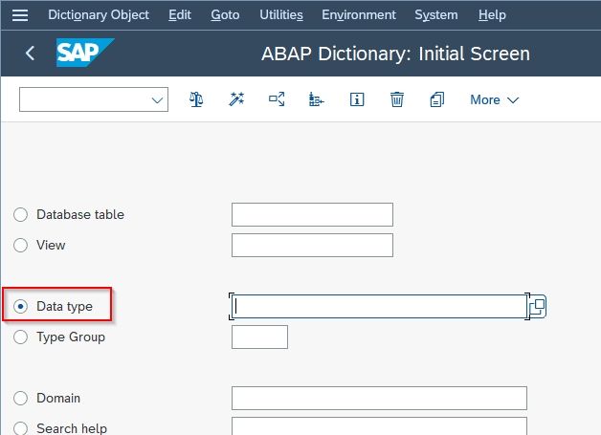Open the System menu
This screenshot has width=601, height=435.
[436, 15]
